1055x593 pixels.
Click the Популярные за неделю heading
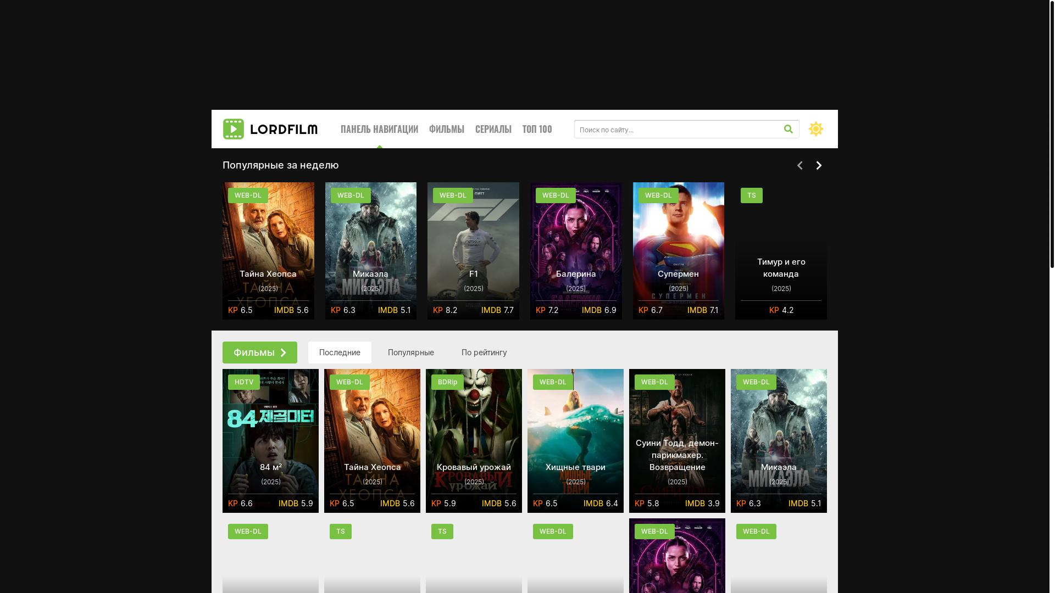[281, 165]
